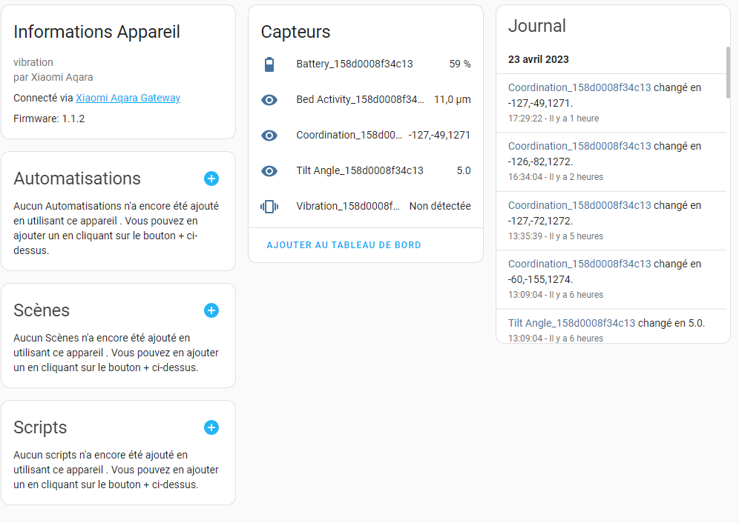Click the vibration sensor icon
The image size is (739, 523).
[269, 206]
